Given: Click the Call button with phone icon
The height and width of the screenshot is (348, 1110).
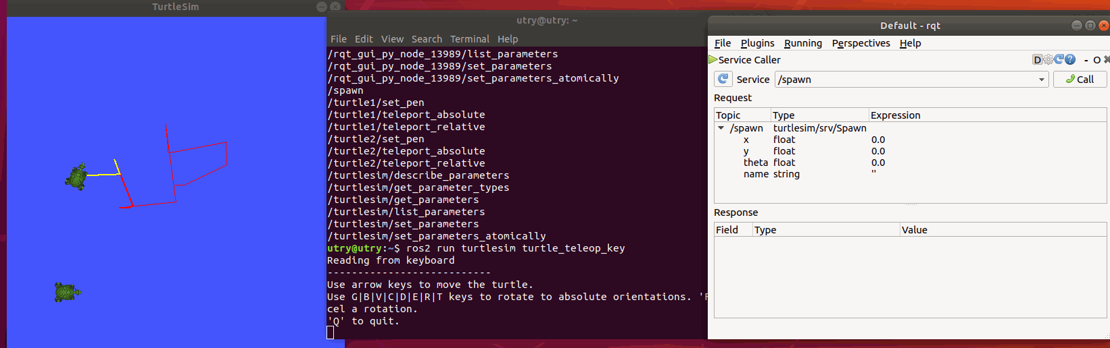Looking at the screenshot, I should tap(1080, 79).
